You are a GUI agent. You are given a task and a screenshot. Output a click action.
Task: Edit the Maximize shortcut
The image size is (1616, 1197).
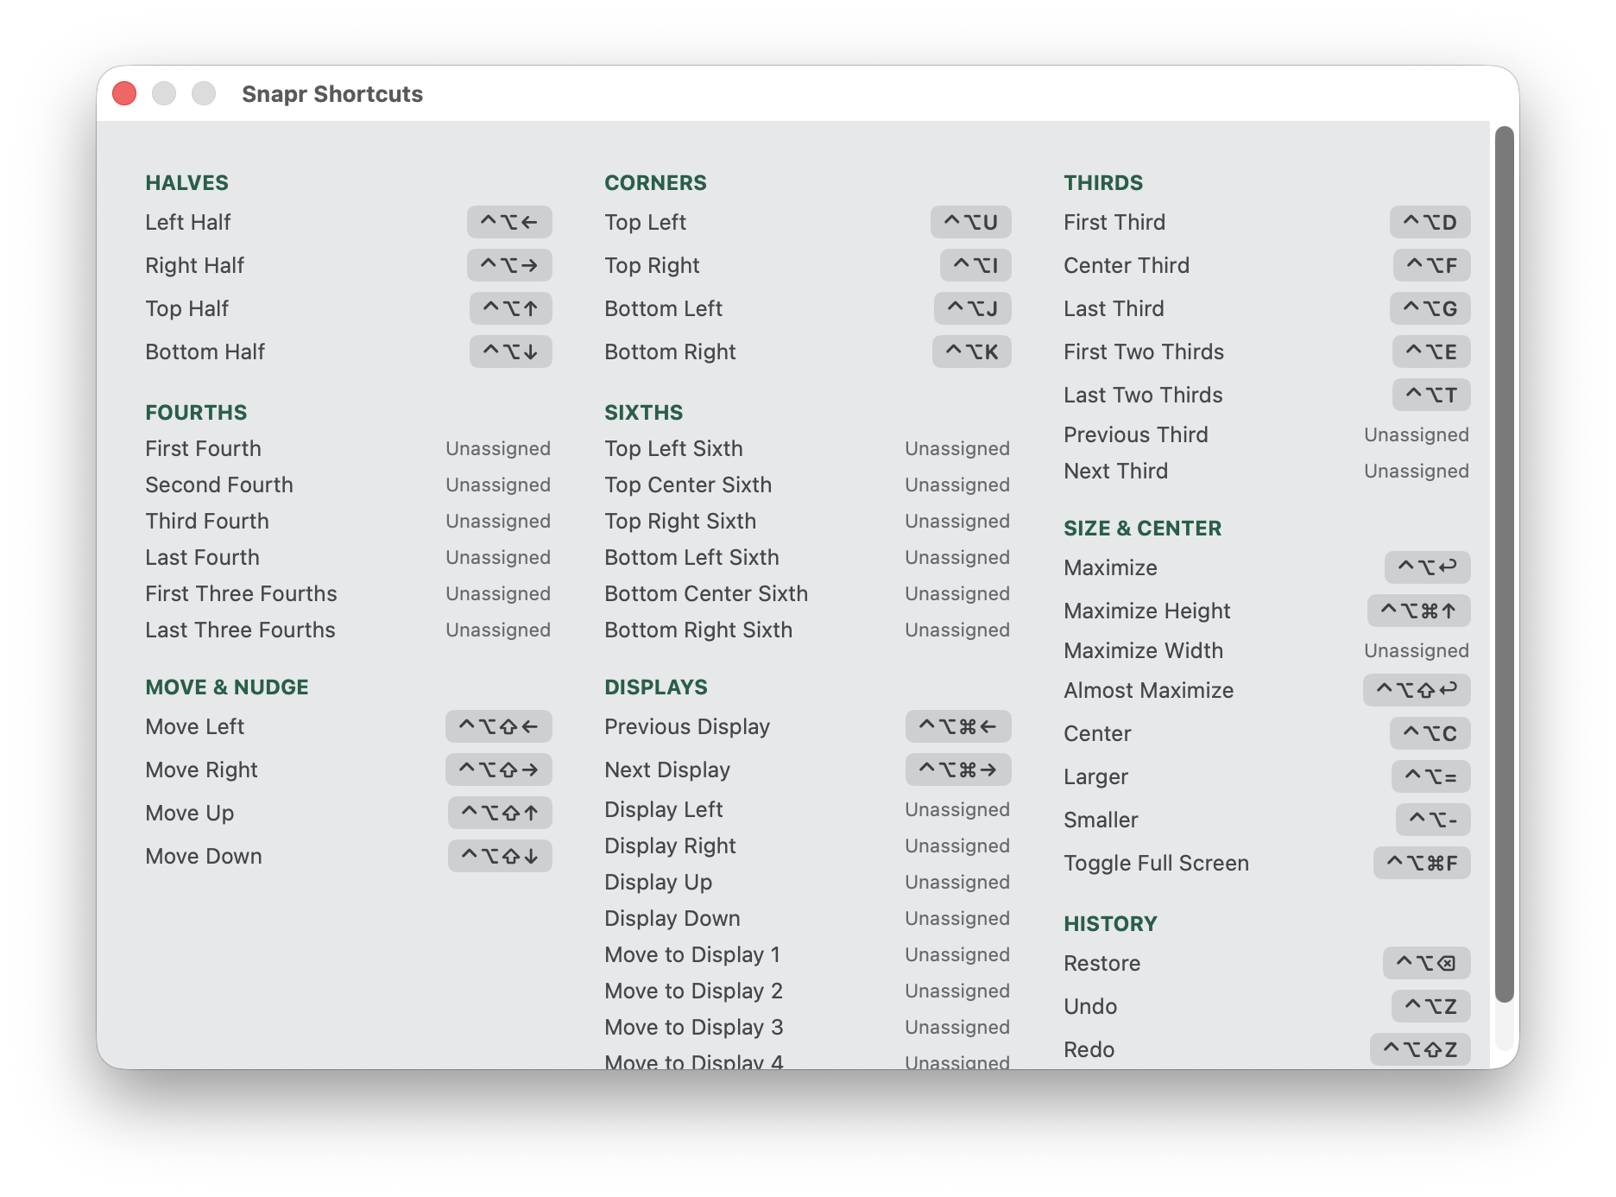coord(1427,567)
